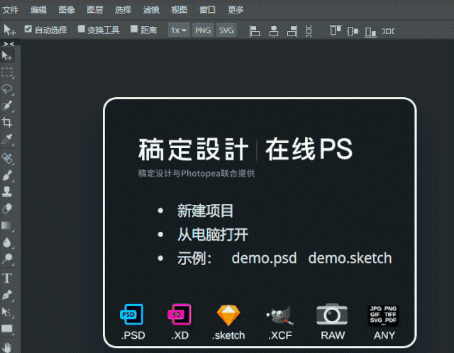Click the .XD format icon
This screenshot has height=353, width=454.
pos(179,315)
